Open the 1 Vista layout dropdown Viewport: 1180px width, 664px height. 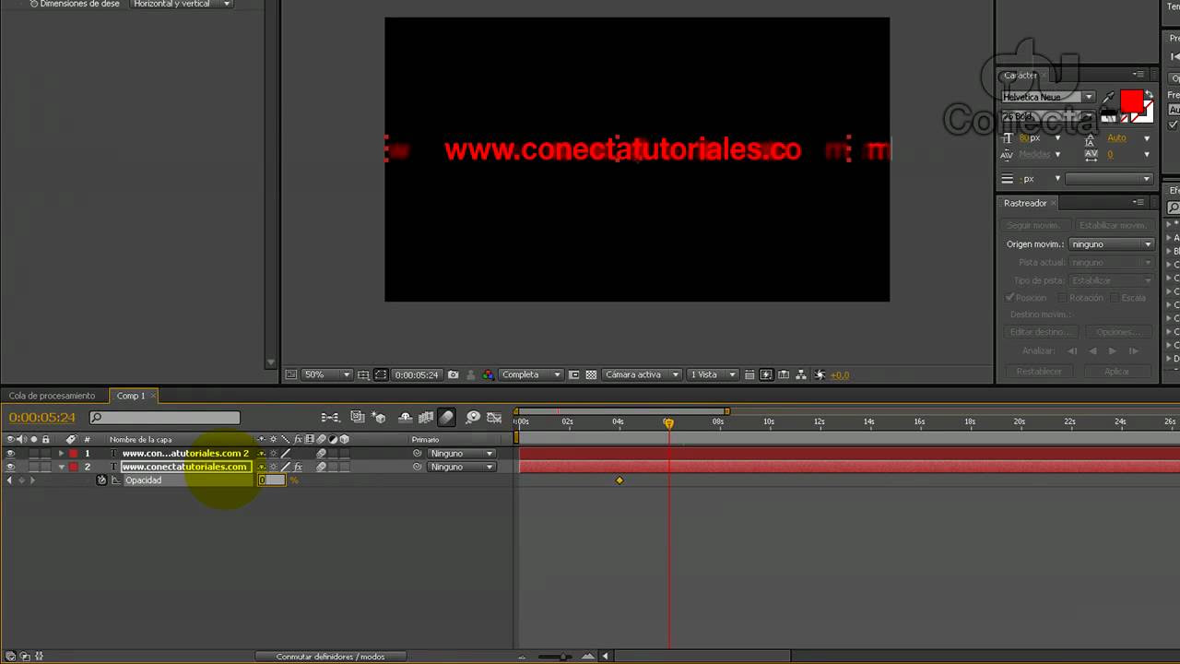[713, 375]
